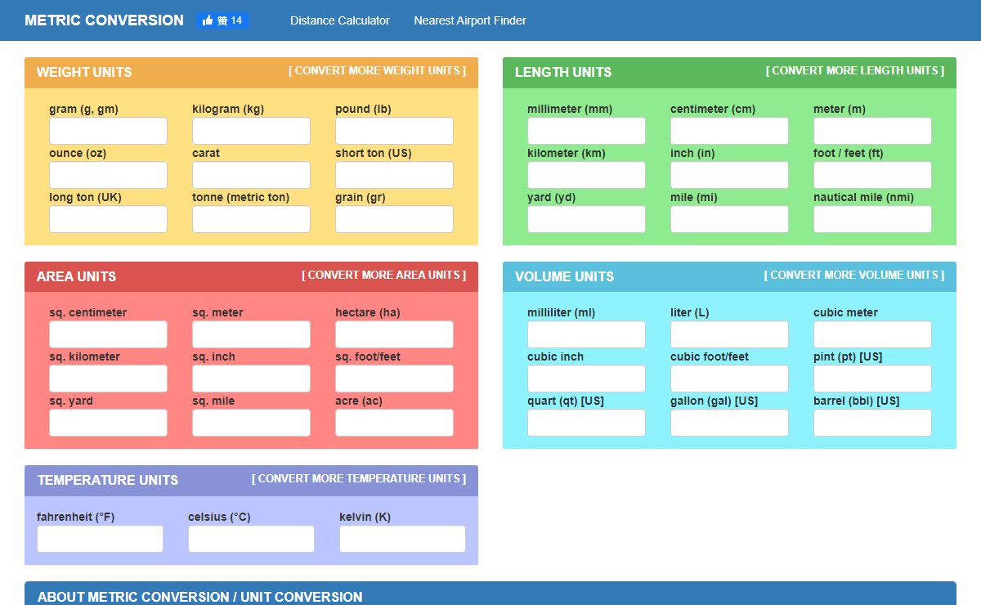Click the TEMPERATURE UNITS heading text
981x605 pixels.
point(108,480)
